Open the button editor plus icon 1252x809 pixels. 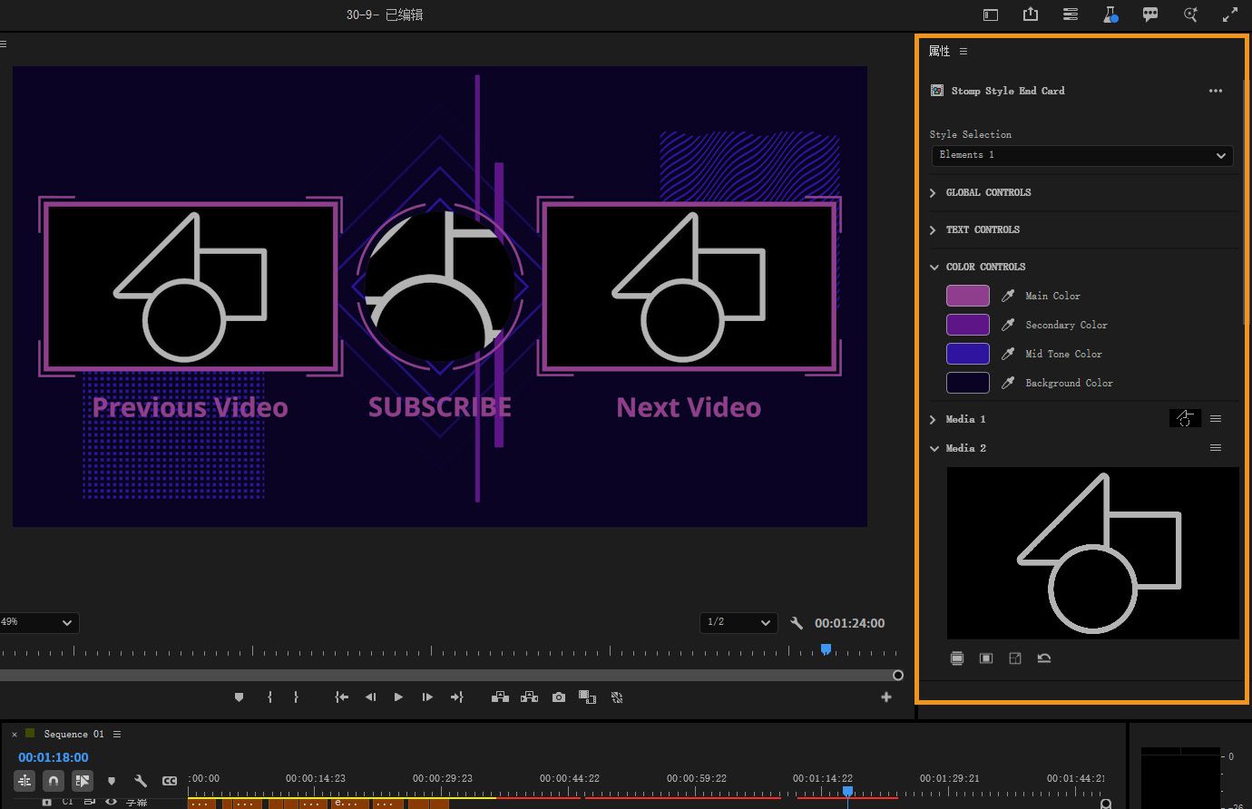(886, 697)
